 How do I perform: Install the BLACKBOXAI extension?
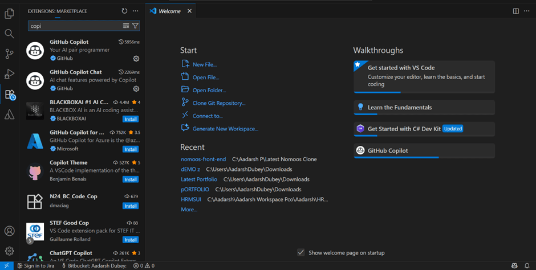(131, 119)
